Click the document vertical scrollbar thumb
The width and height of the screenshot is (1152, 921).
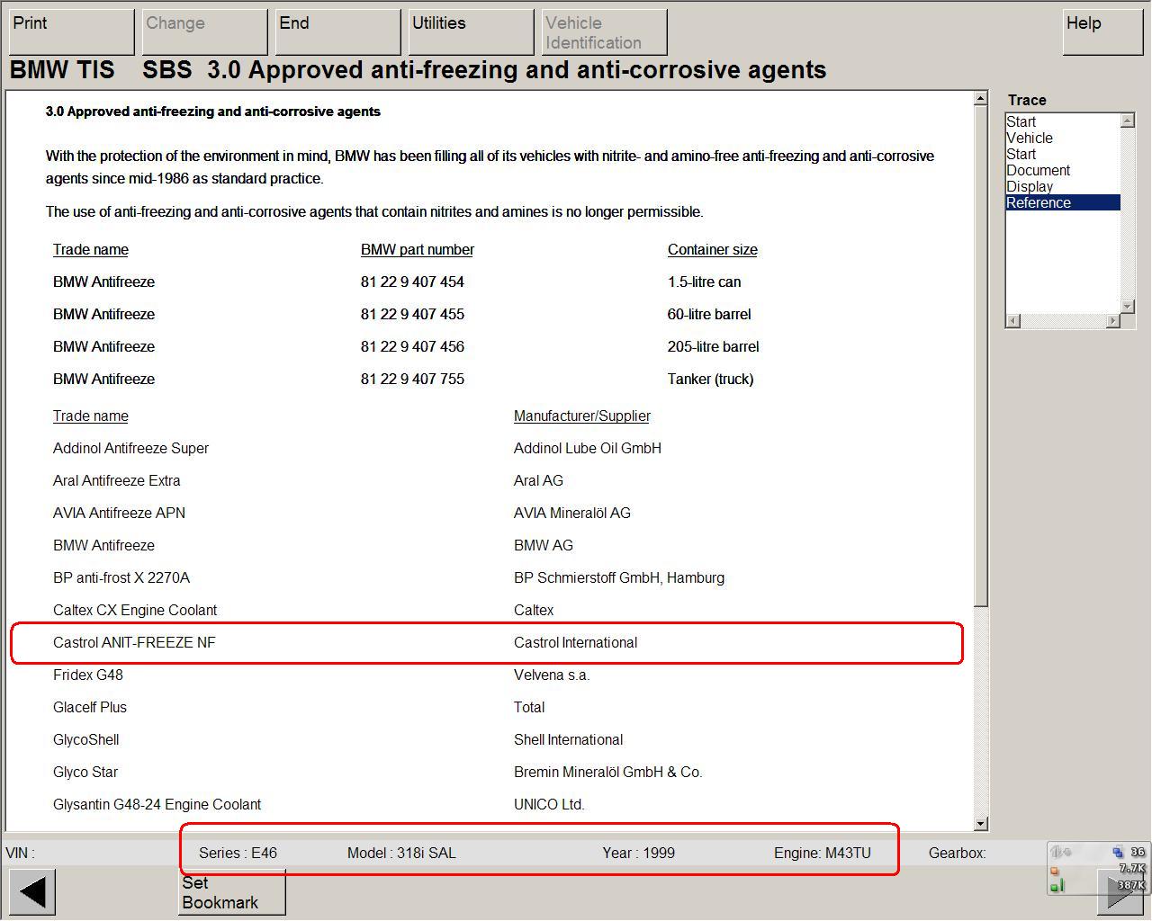click(x=981, y=355)
